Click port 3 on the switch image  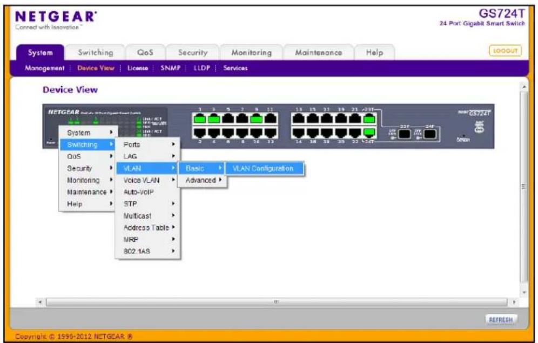pyautogui.click(x=214, y=119)
